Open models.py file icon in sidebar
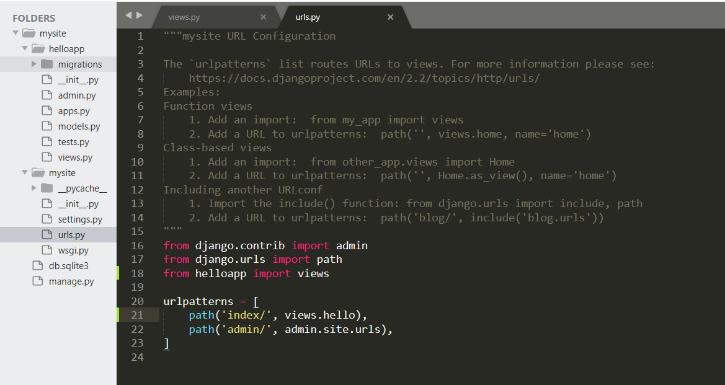The image size is (725, 385). pyautogui.click(x=47, y=126)
